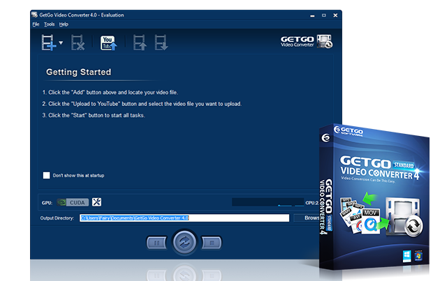Viewport: 447px width, 281px height.
Task: Click step 1 text about Add button
Action: coord(110,92)
